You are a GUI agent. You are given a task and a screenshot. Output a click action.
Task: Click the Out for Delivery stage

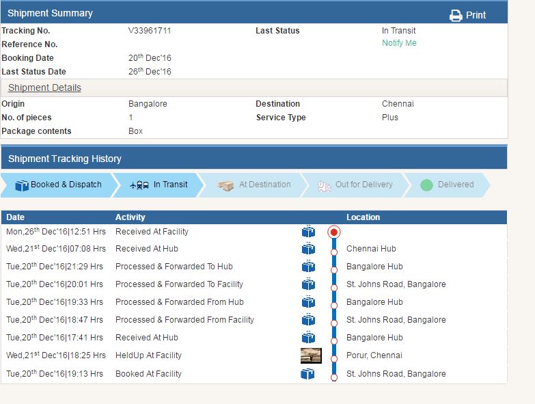(355, 185)
